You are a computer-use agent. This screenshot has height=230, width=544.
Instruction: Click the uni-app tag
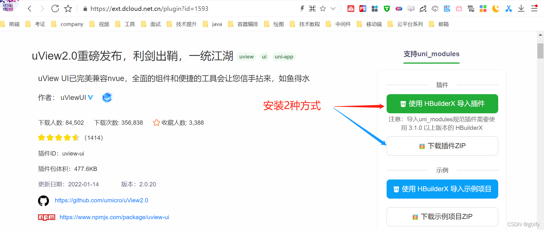tap(284, 57)
